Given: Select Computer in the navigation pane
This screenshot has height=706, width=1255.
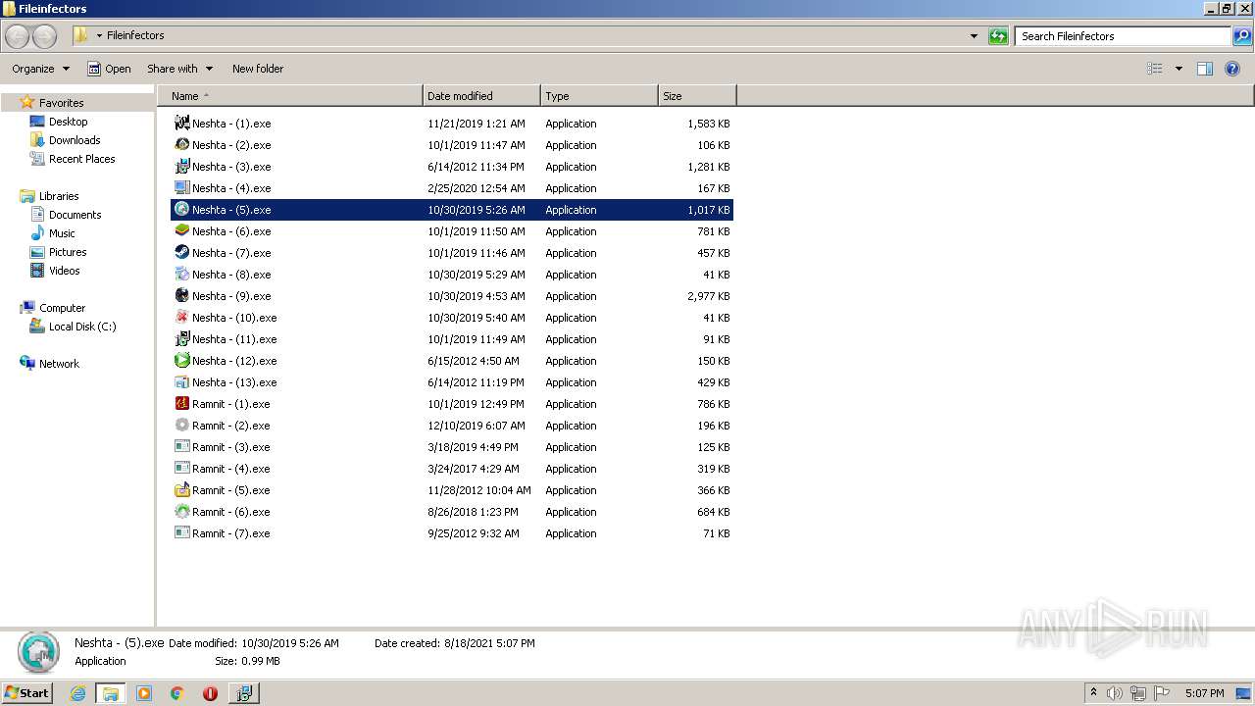Looking at the screenshot, I should click(62, 308).
